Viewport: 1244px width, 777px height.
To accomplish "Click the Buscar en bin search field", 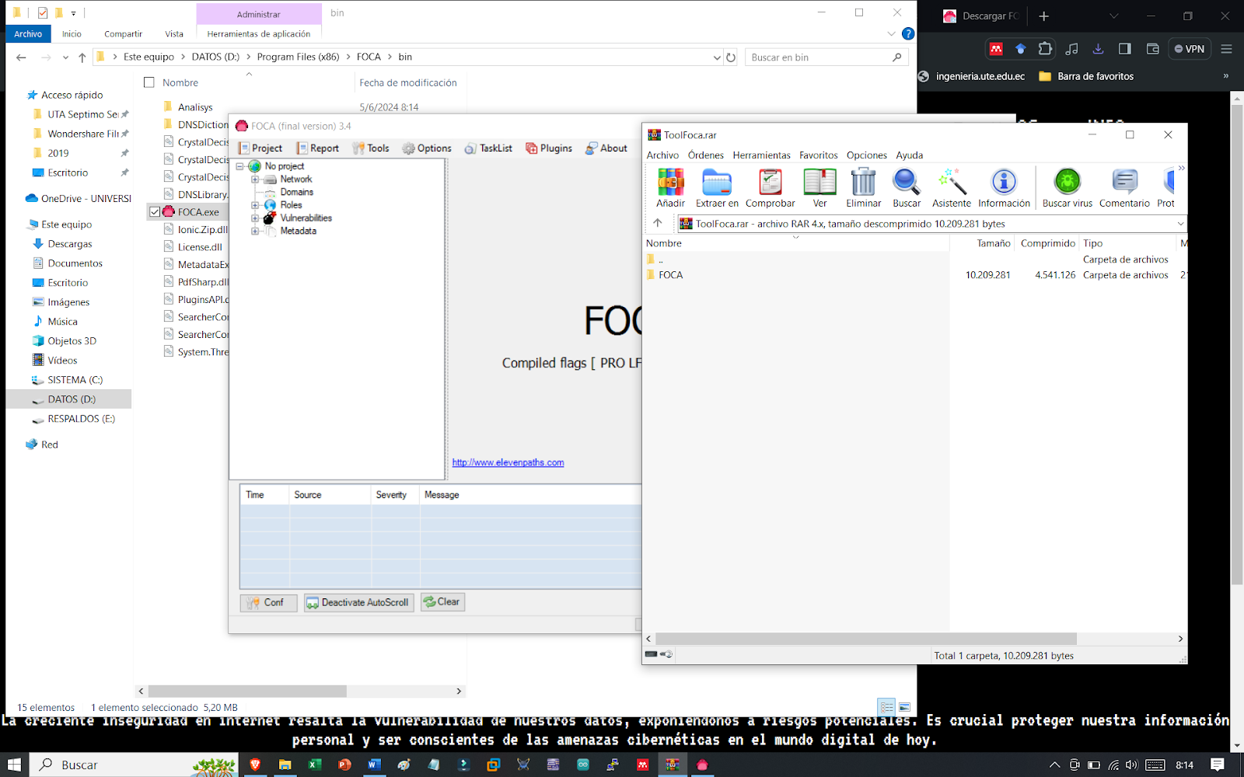I will (x=826, y=57).
